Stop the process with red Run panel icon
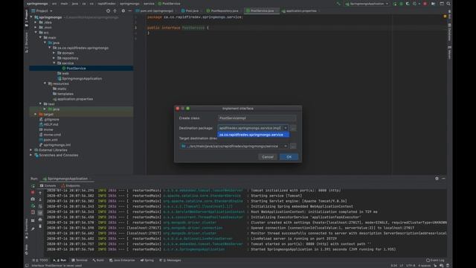 point(33,192)
